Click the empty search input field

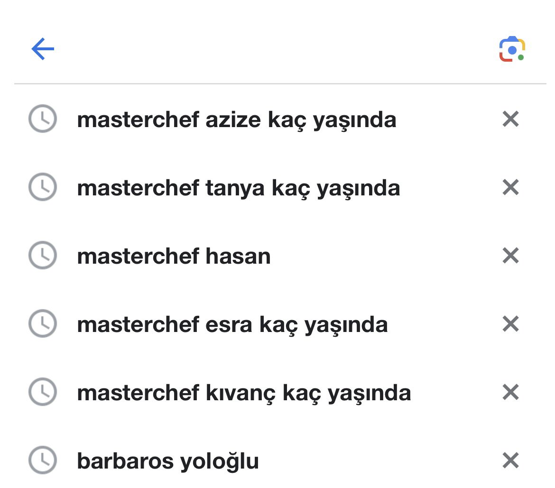tap(276, 49)
